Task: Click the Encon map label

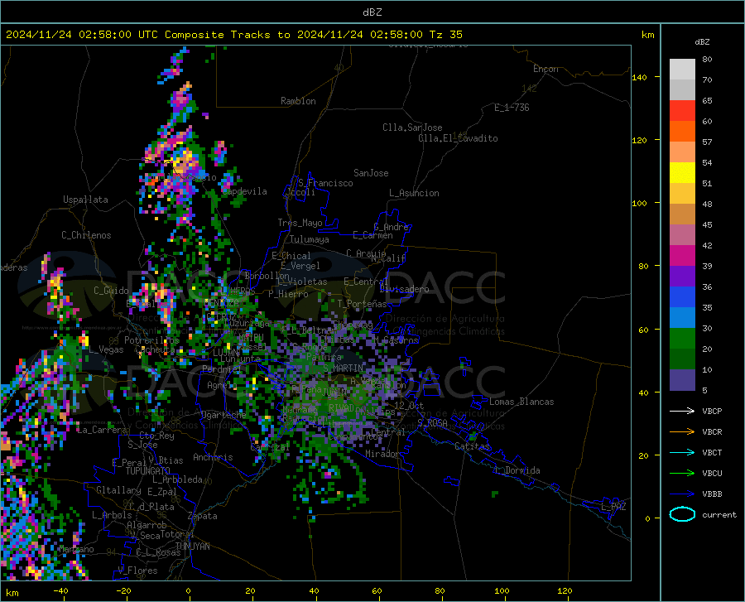Action: coord(546,69)
